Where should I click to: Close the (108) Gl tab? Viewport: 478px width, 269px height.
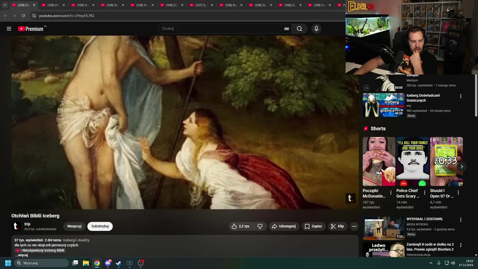coord(301,5)
